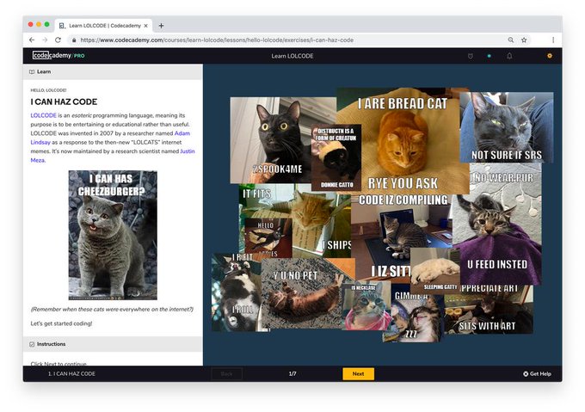Viewport: 585px width, 412px height.
Task: Click the Instructions section header
Action: tap(113, 344)
